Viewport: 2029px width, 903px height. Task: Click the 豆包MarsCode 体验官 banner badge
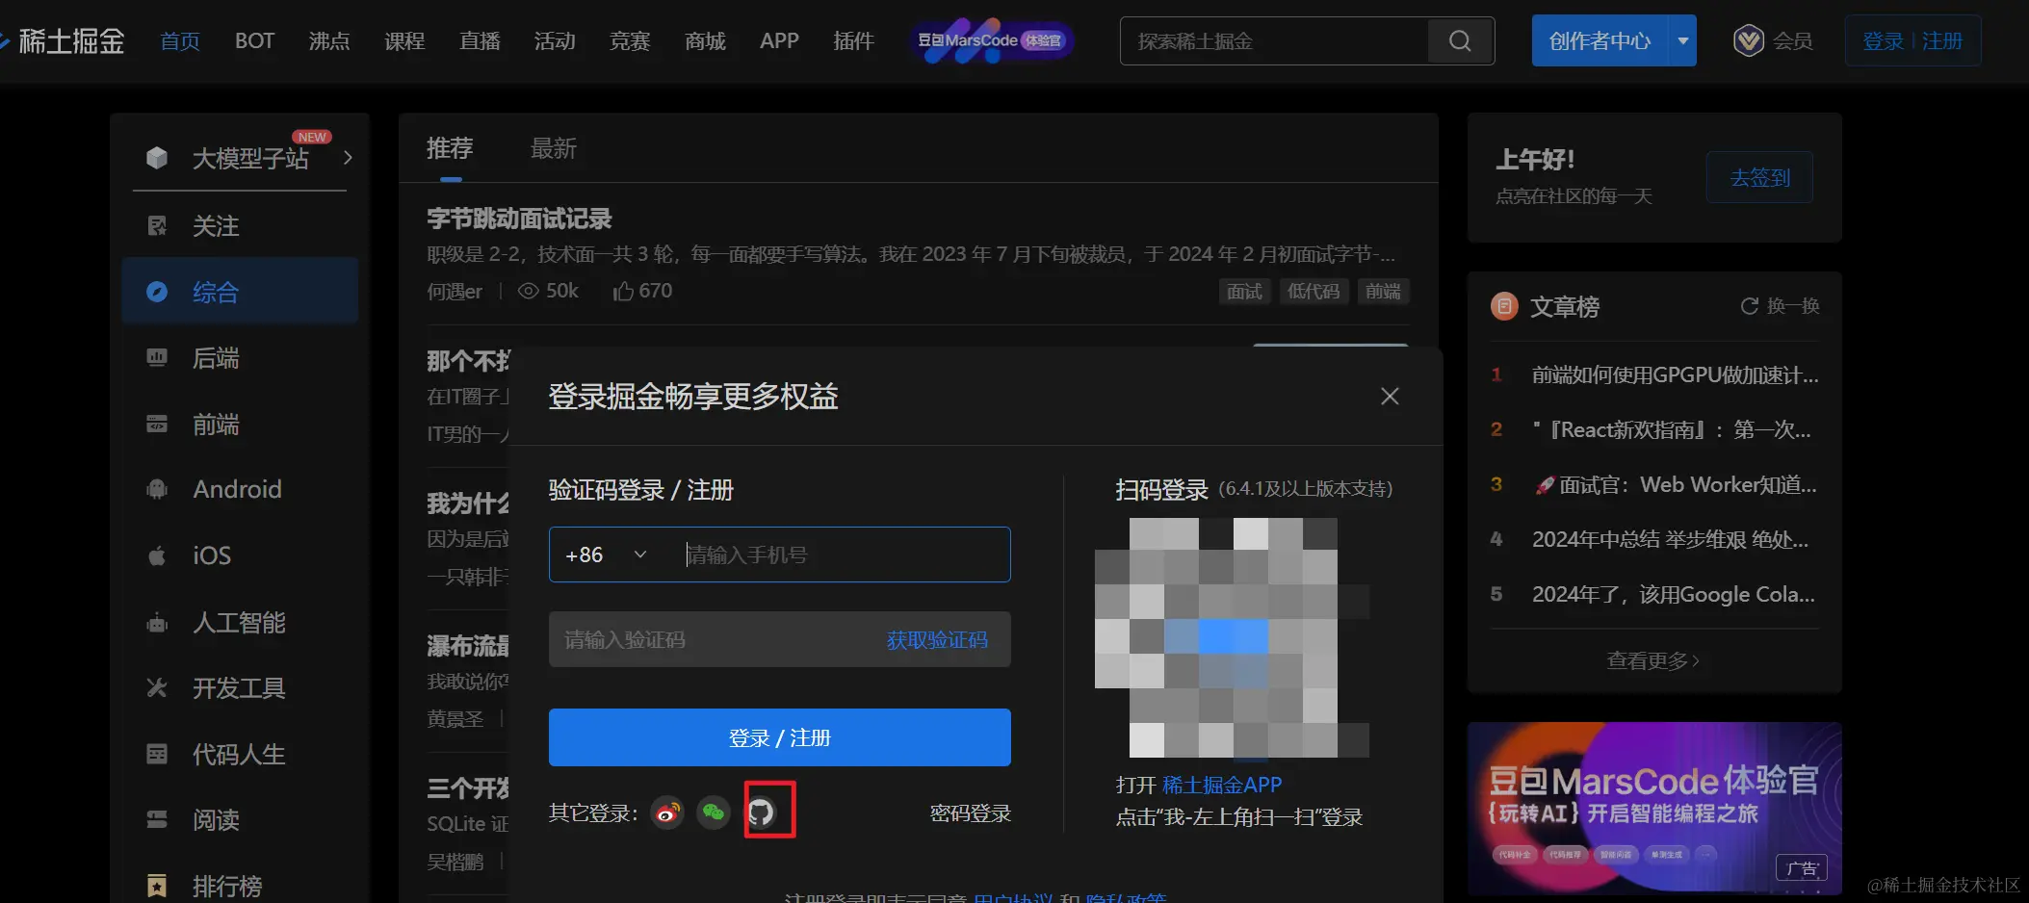991,41
